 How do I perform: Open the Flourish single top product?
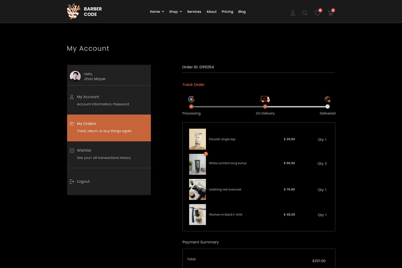click(x=222, y=139)
